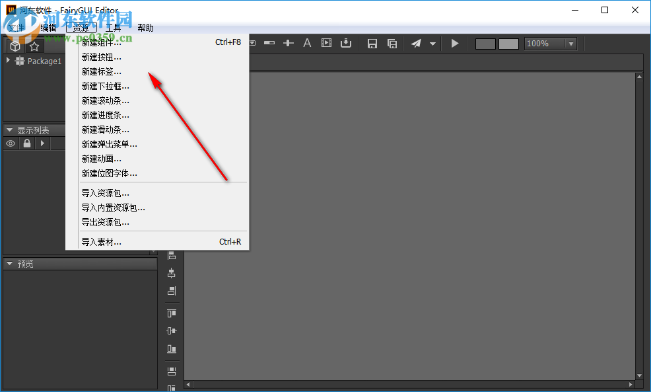651x392 pixels.
Task: Expand the Package1 node in the library tree
Action: pos(9,61)
